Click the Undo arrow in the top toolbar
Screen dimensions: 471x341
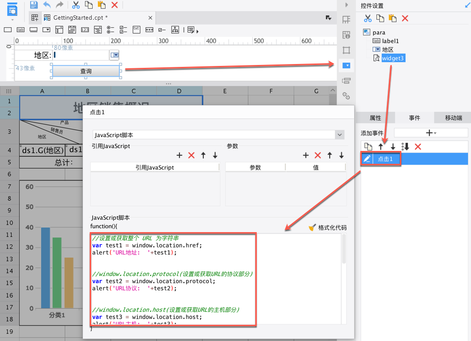(x=47, y=5)
